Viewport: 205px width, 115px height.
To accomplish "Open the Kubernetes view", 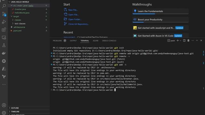I will (4, 61).
